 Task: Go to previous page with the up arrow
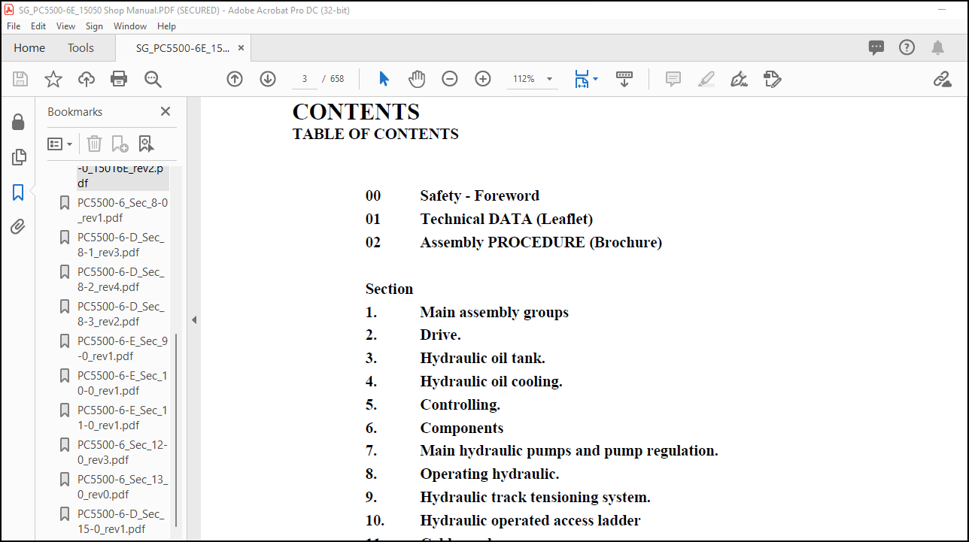click(235, 79)
